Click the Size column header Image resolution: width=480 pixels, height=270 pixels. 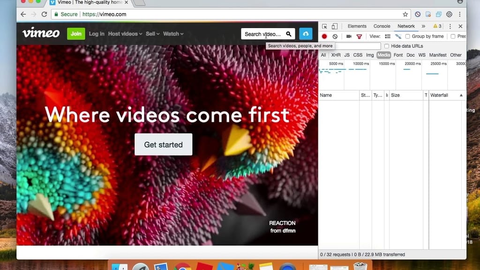406,95
